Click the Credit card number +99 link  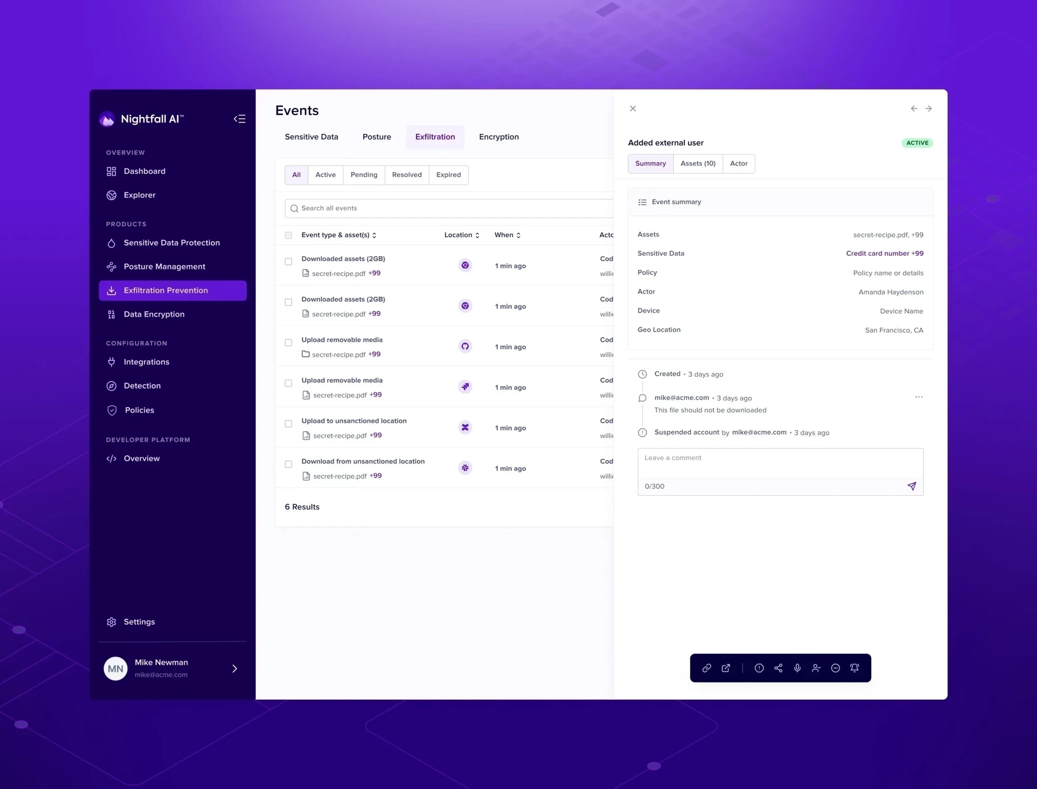pyautogui.click(x=884, y=254)
